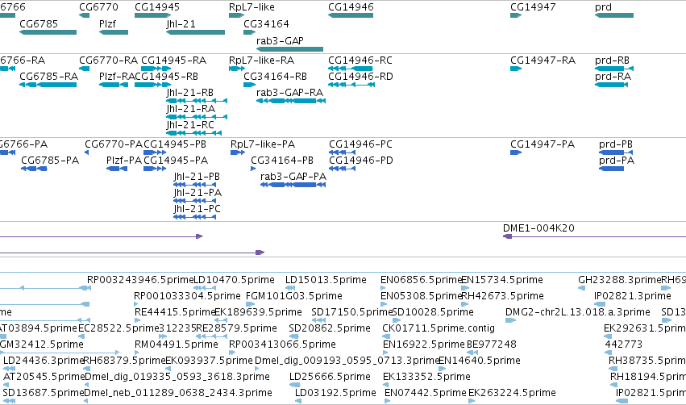Viewport: 686px width, 405px height.
Task: Click the CG14945 gene arrow
Action: point(152,15)
